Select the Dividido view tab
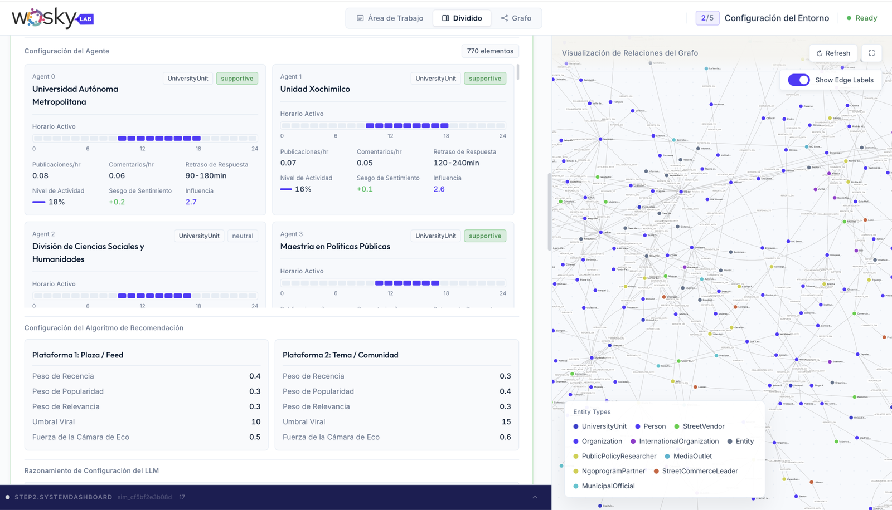The height and width of the screenshot is (510, 892). (x=462, y=18)
